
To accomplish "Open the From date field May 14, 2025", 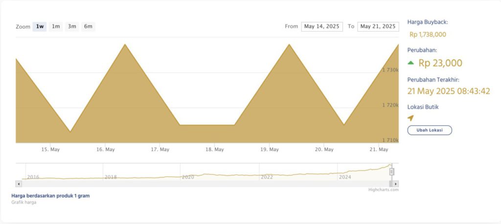I will [321, 26].
